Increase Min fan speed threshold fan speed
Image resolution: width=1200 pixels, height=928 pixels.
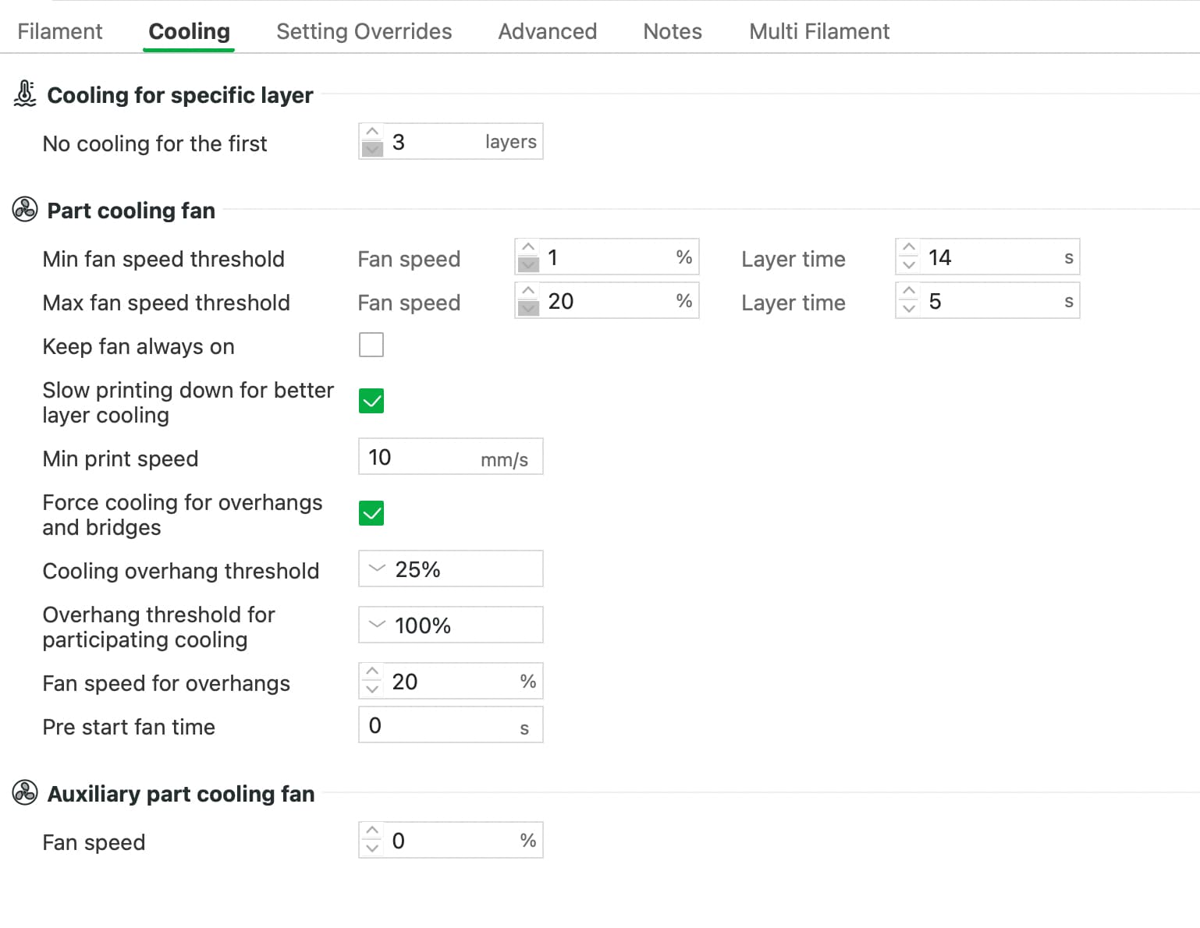pos(528,247)
